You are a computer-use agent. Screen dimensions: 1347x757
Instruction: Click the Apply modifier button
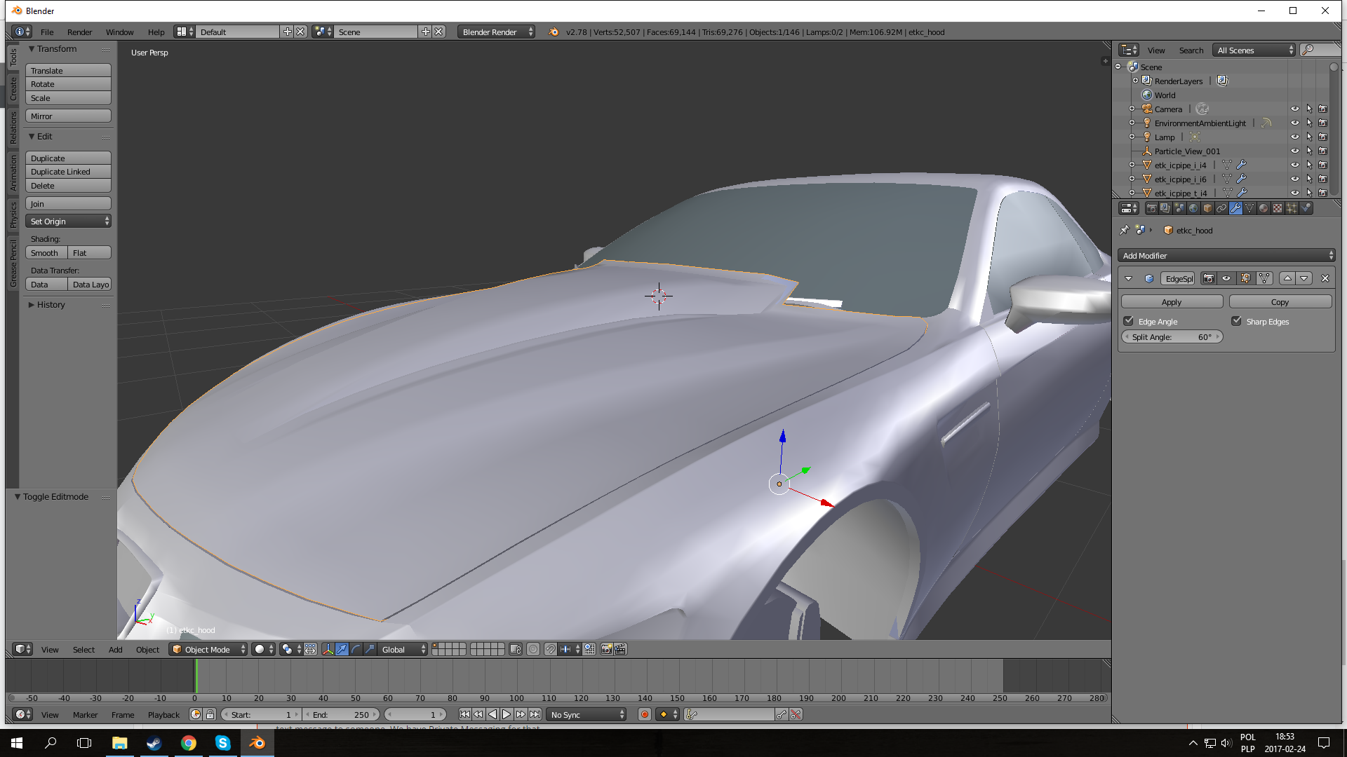pyautogui.click(x=1172, y=301)
